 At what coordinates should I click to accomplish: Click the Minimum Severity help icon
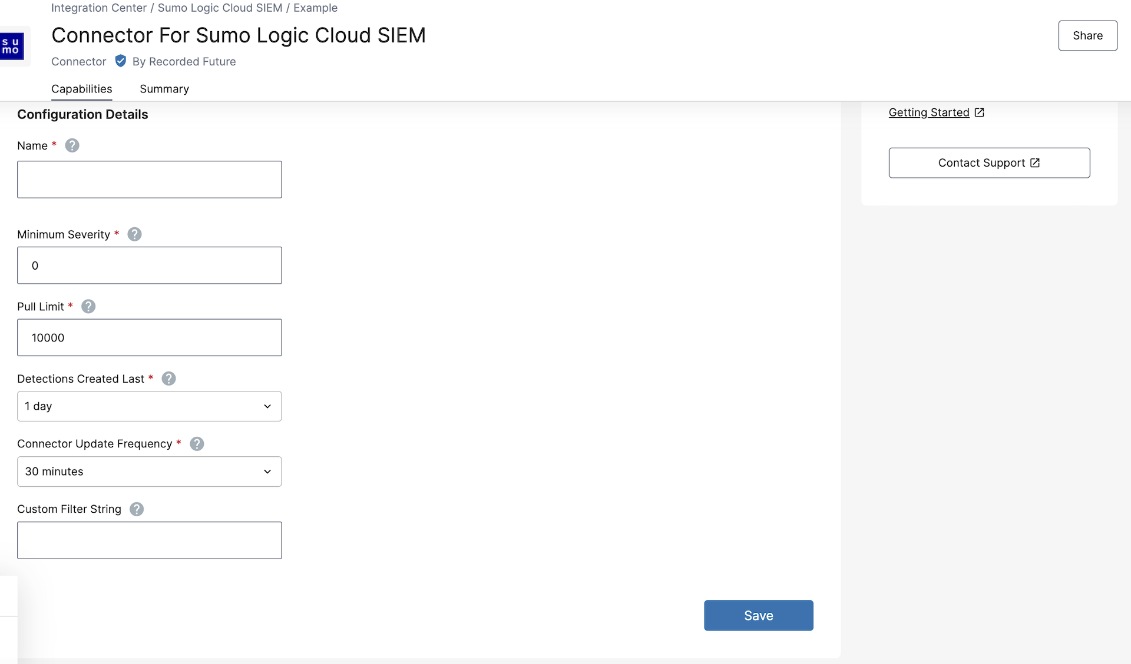(x=134, y=234)
